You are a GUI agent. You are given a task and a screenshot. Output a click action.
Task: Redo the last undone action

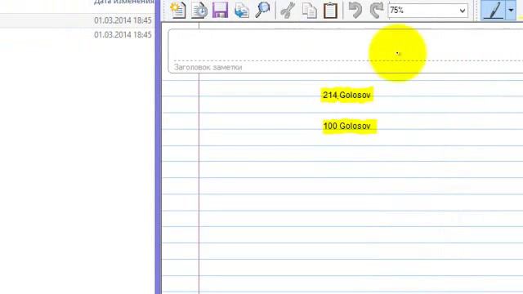click(x=377, y=10)
